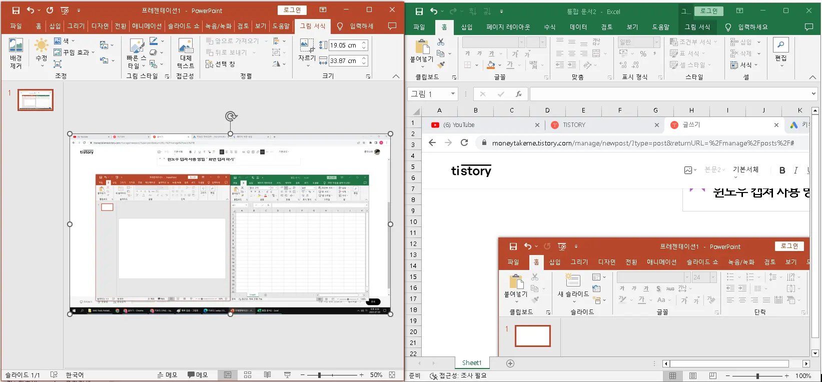Click the 로그인 button in PowerPoint

pos(292,10)
